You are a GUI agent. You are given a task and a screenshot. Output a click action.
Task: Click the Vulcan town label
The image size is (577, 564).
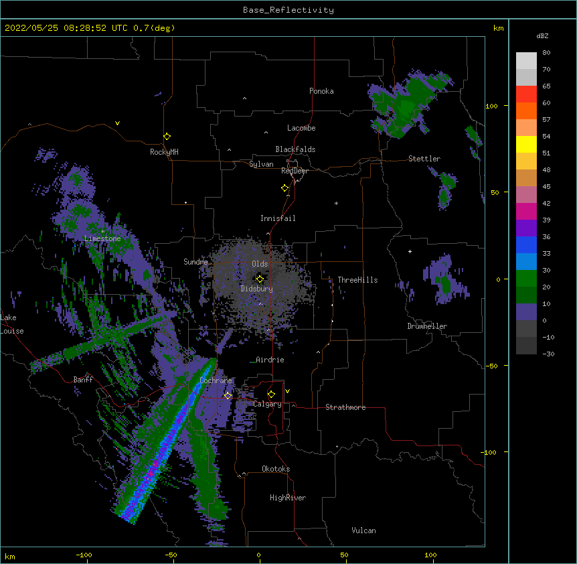[x=363, y=531]
